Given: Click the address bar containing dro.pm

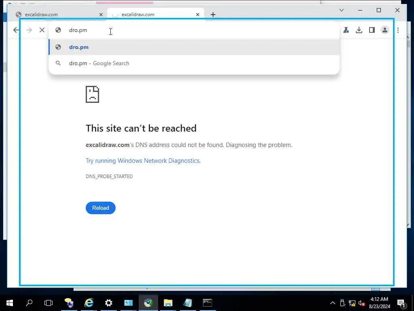Looking at the screenshot, I should (194, 30).
